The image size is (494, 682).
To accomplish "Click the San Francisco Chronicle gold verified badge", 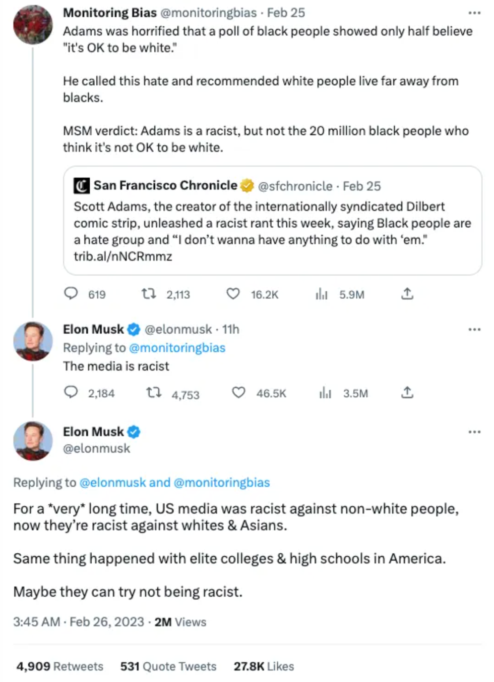I will pyautogui.click(x=246, y=185).
